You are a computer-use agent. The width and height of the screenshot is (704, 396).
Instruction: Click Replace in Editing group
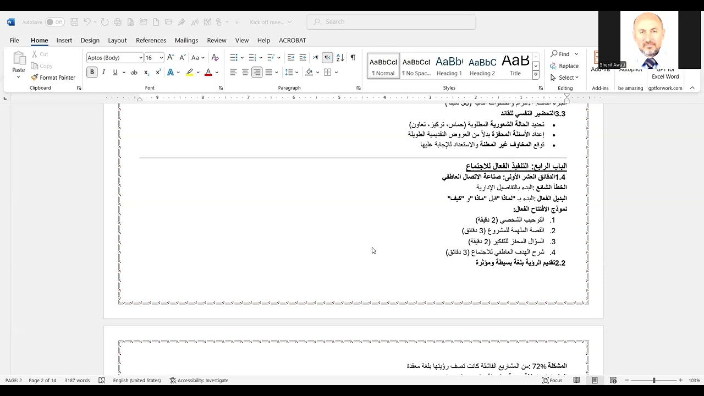tap(564, 66)
